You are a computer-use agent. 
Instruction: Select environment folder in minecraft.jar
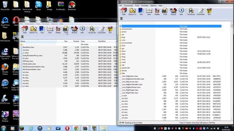[x=127, y=43]
